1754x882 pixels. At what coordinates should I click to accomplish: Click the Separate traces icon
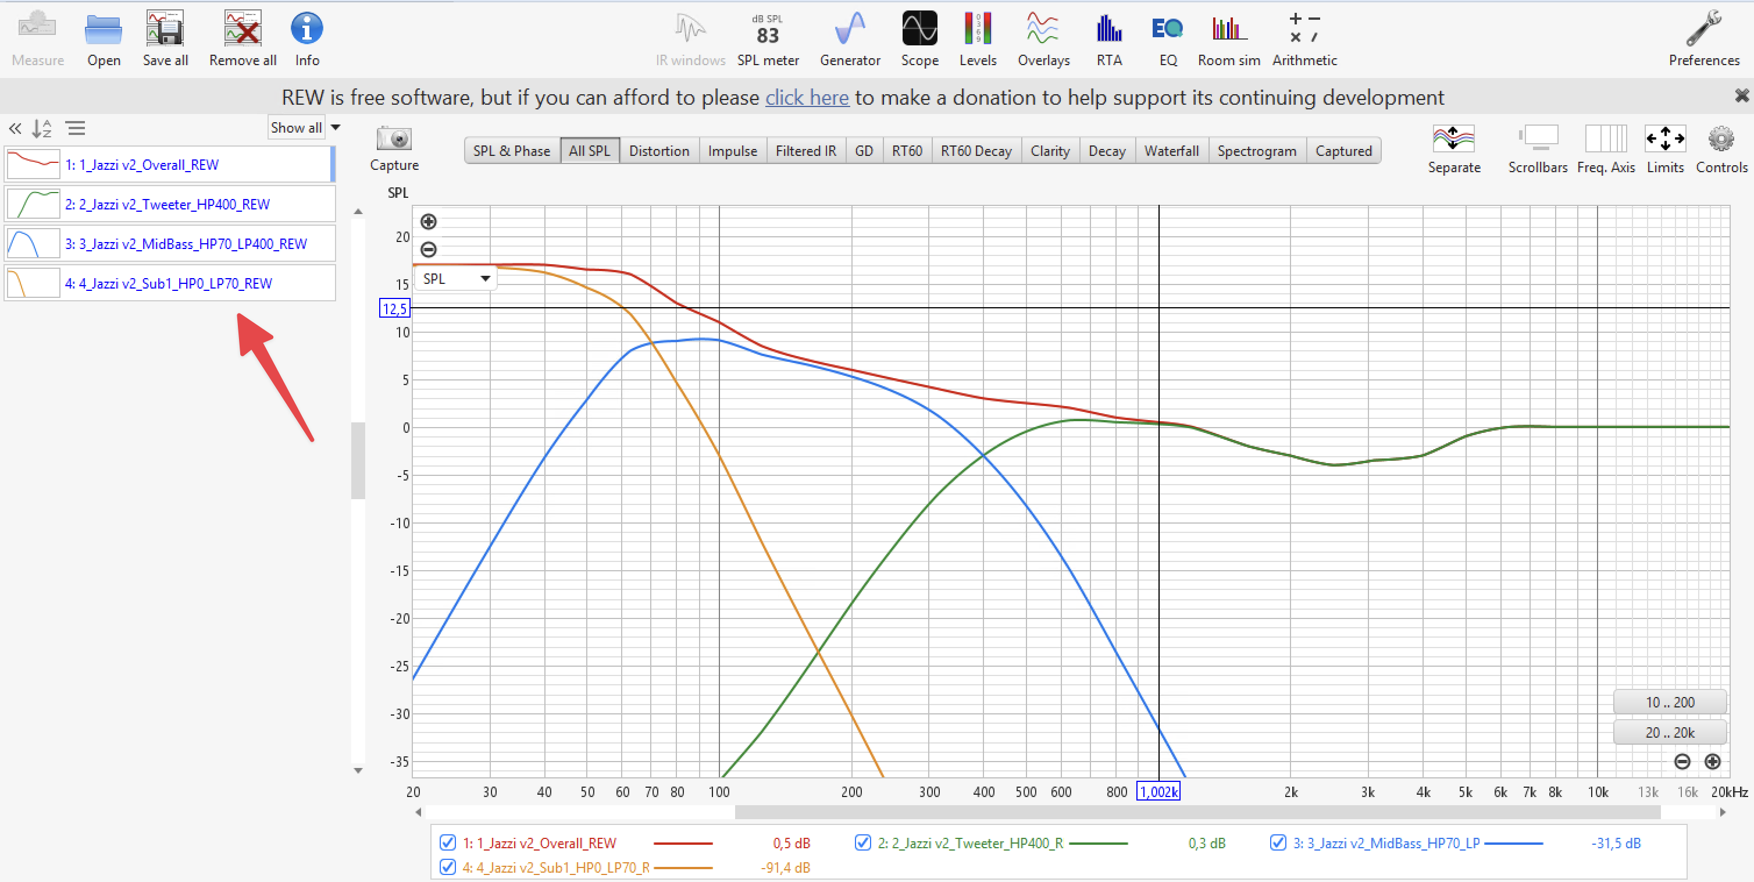(1453, 140)
